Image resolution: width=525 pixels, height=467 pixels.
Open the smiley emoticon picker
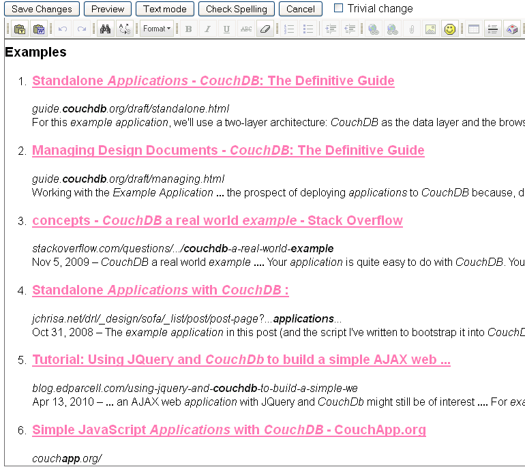pos(449,29)
